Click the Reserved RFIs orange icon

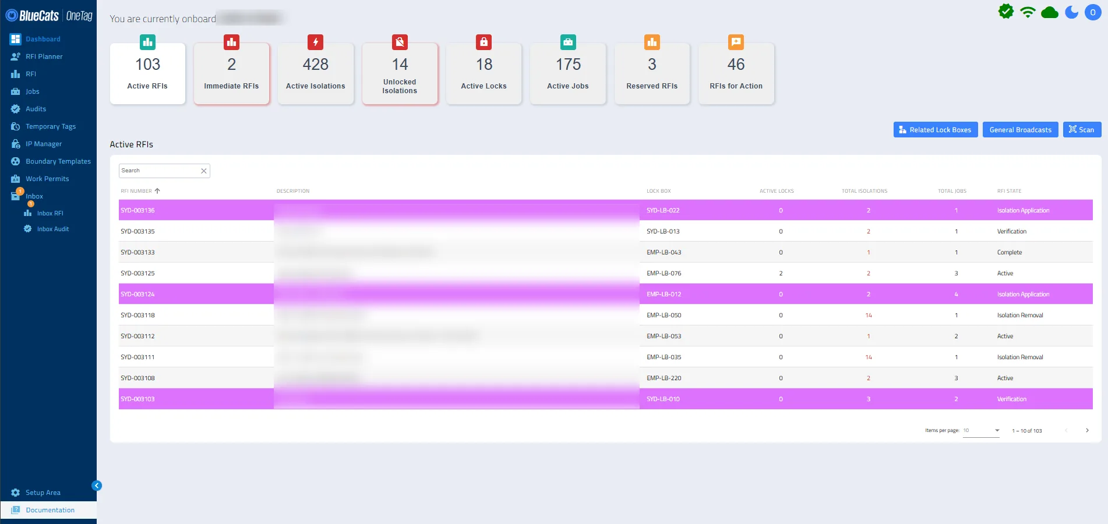point(652,42)
